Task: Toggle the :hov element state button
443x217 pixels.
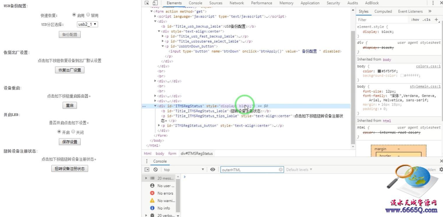Action: (x=415, y=20)
